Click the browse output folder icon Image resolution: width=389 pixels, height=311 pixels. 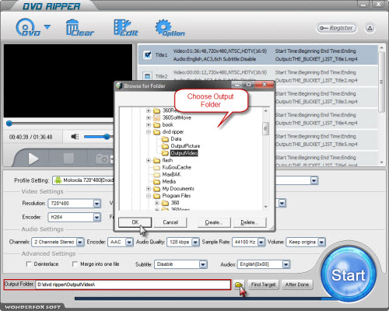[x=239, y=285]
